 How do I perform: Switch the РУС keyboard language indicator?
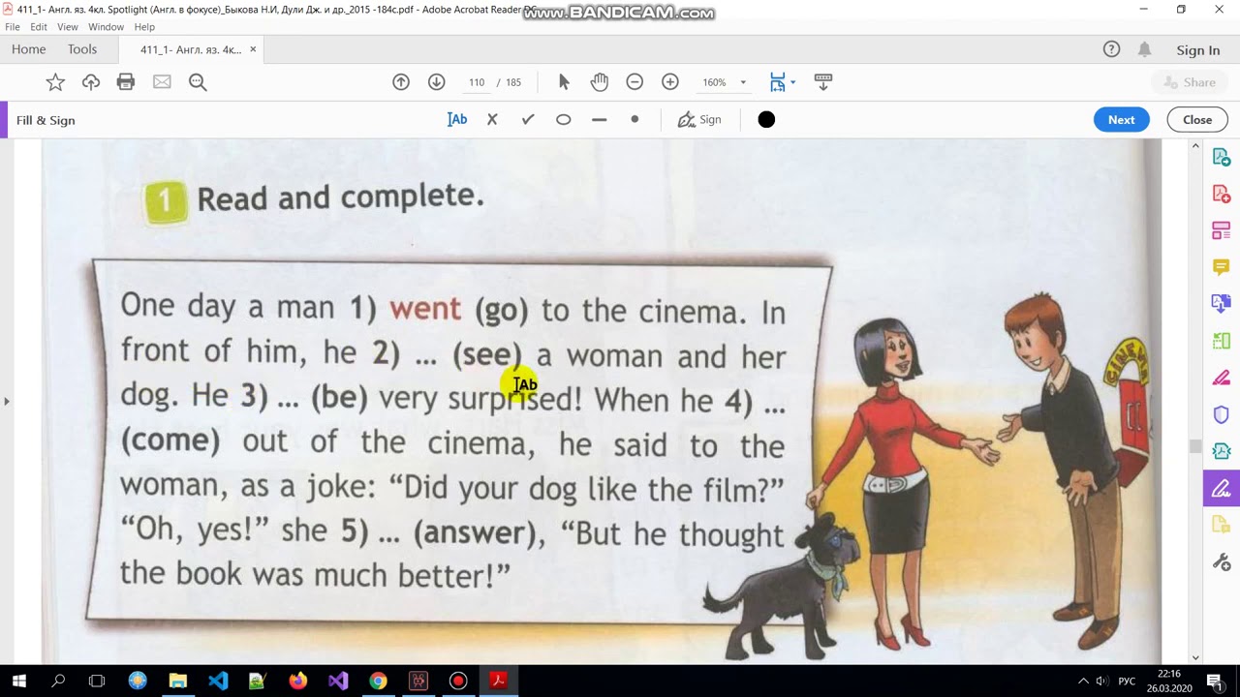click(1127, 681)
